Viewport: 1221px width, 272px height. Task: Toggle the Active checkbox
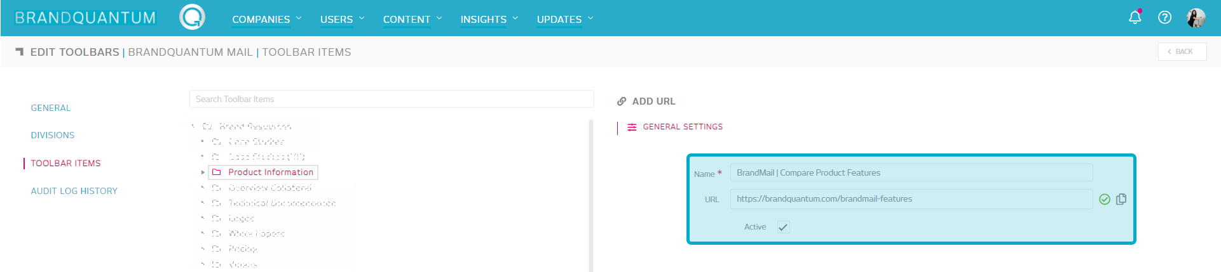click(783, 227)
